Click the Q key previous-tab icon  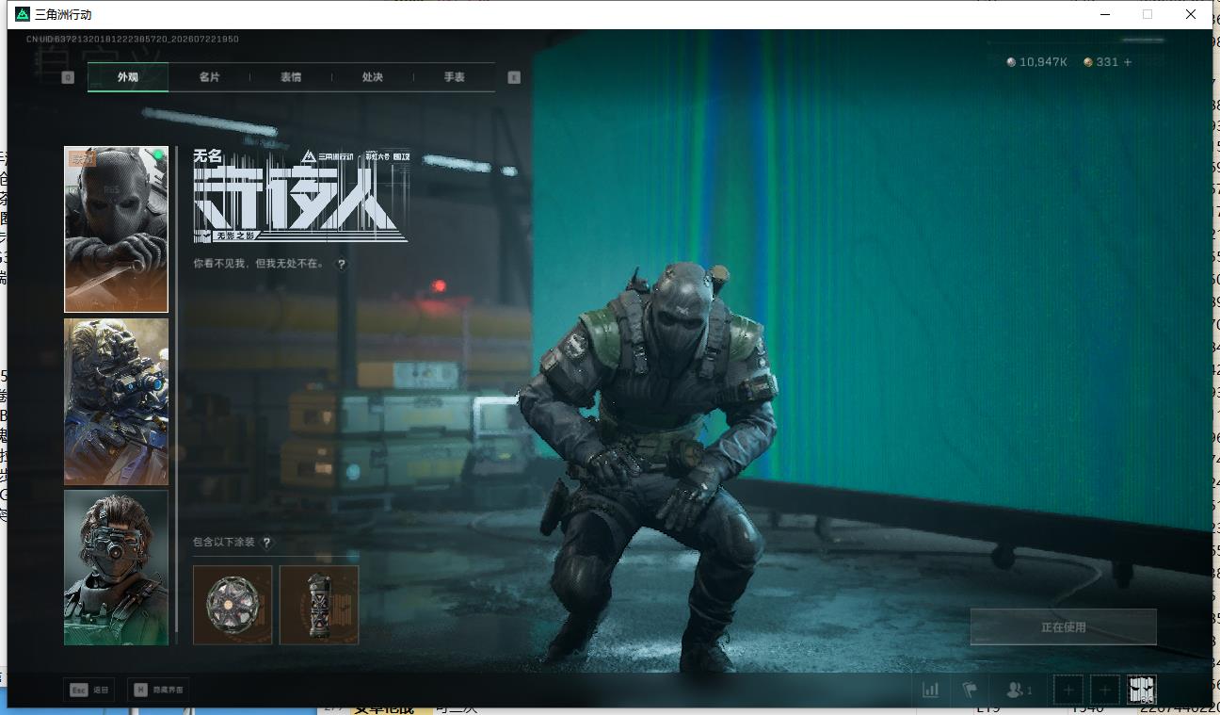[x=68, y=77]
